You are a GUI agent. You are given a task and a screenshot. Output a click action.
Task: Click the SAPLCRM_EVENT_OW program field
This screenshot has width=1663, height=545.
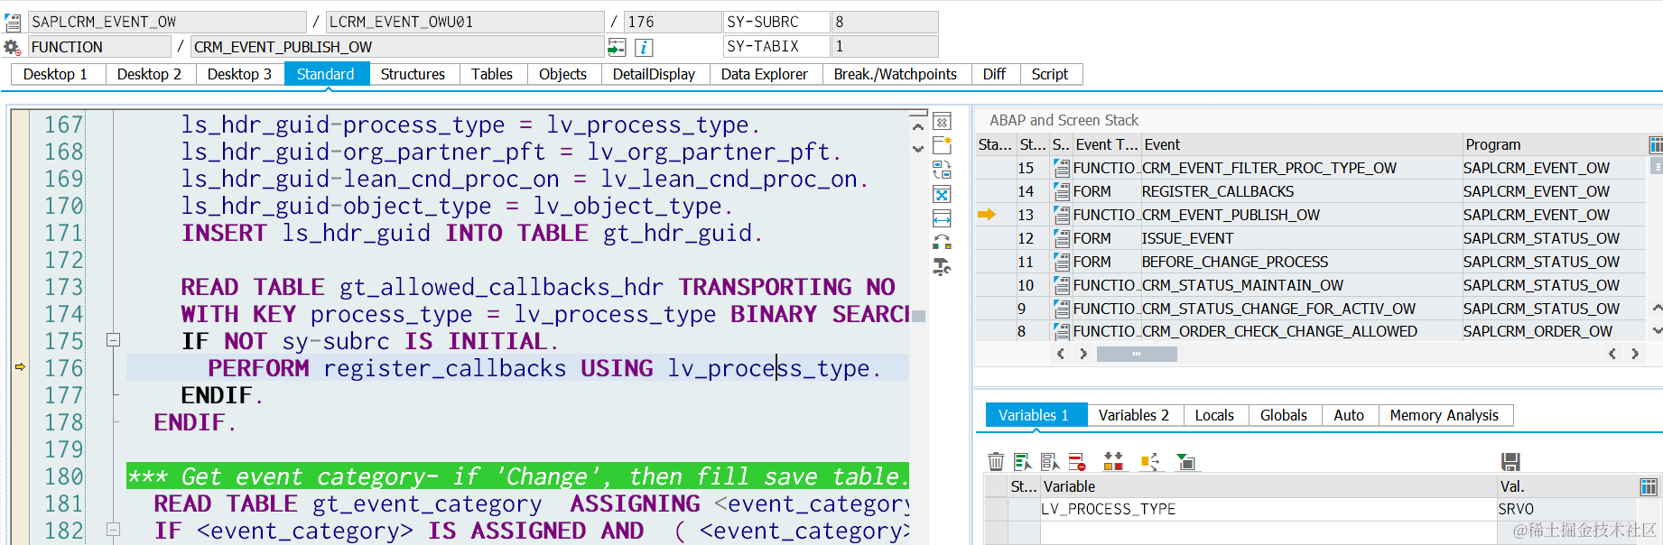pyautogui.click(x=167, y=22)
